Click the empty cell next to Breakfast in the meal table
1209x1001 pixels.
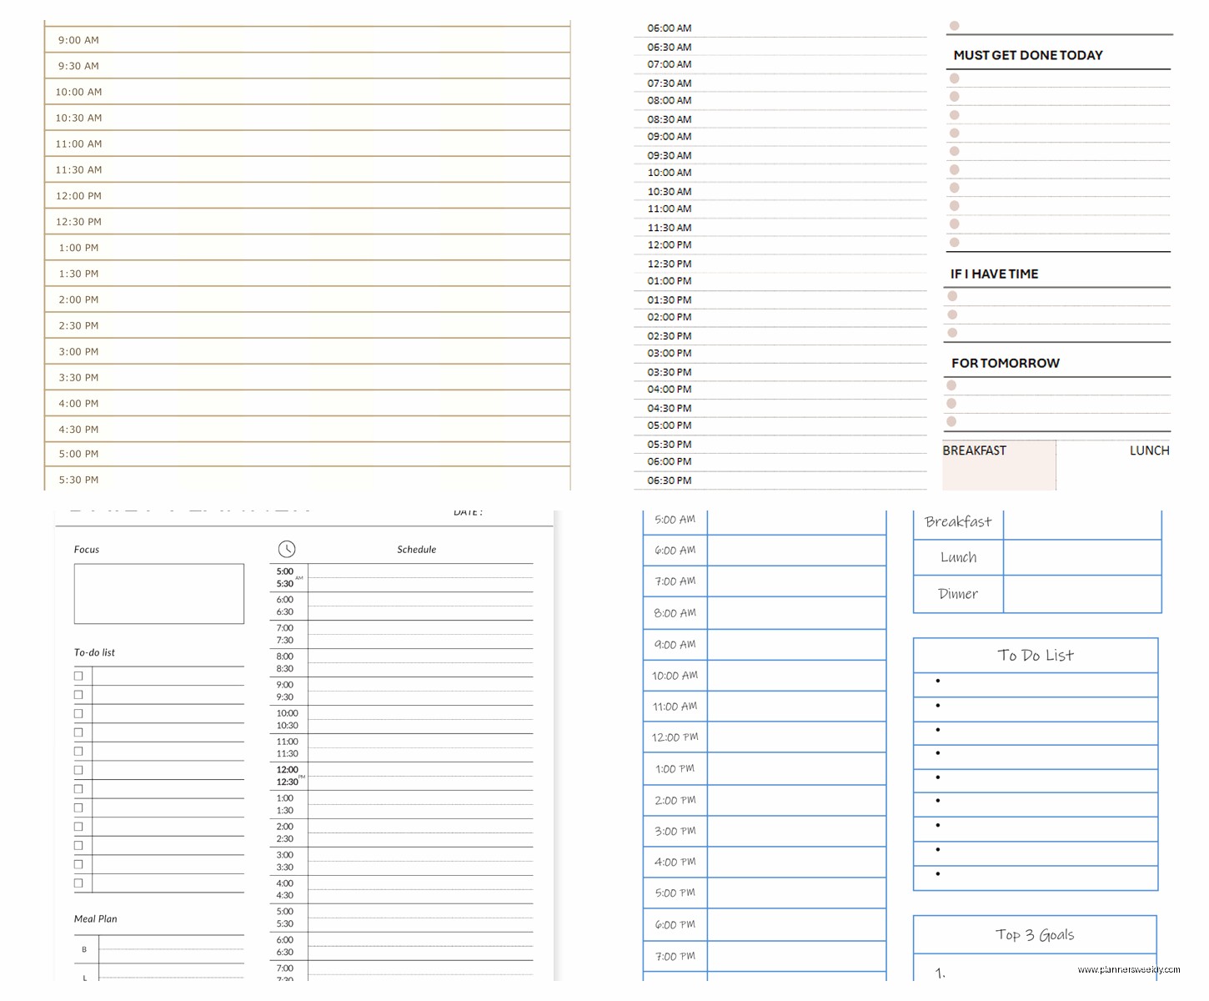pyautogui.click(x=1081, y=522)
